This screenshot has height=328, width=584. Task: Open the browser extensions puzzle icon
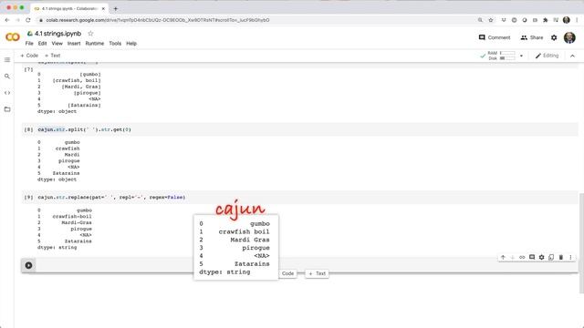(x=546, y=20)
